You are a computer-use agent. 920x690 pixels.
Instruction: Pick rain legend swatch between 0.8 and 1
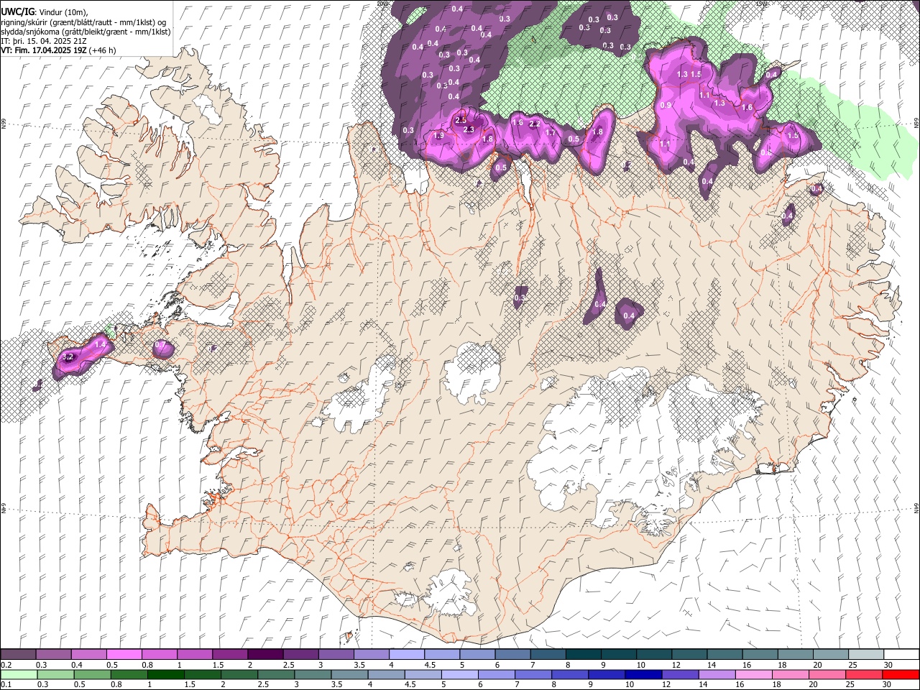[129, 675]
